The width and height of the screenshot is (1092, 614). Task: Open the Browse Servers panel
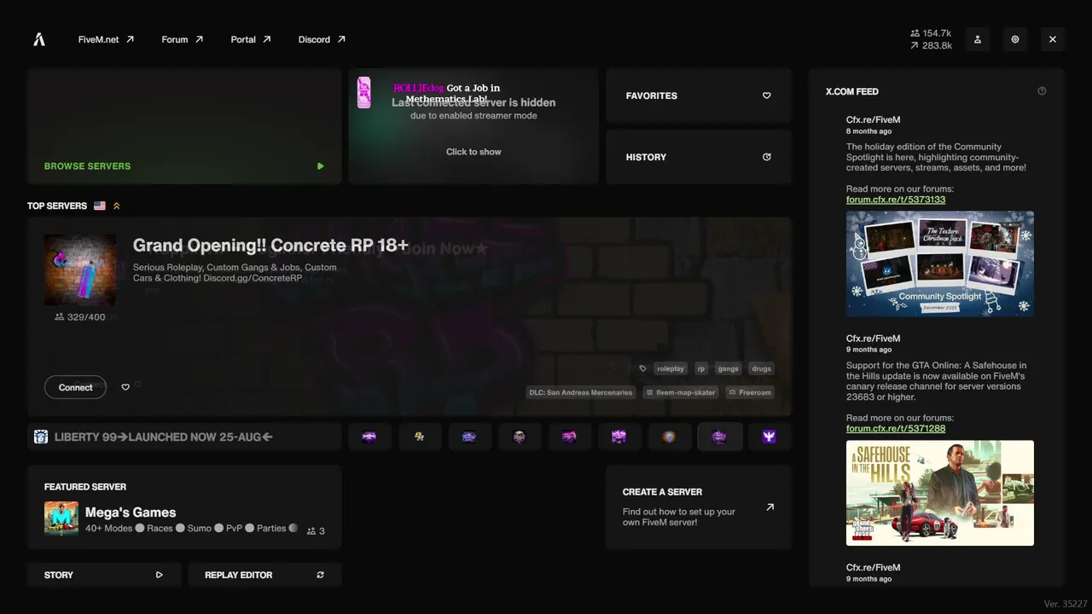click(184, 126)
